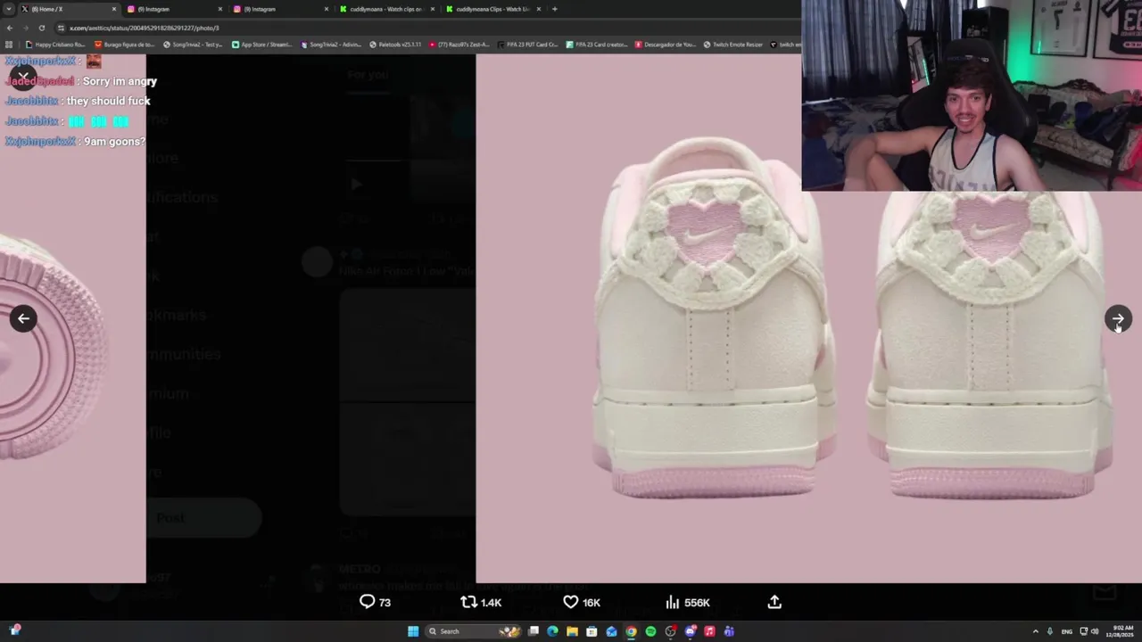Viewport: 1142px width, 642px height.
Task: Reload the page with the refresh icon
Action: point(41,28)
